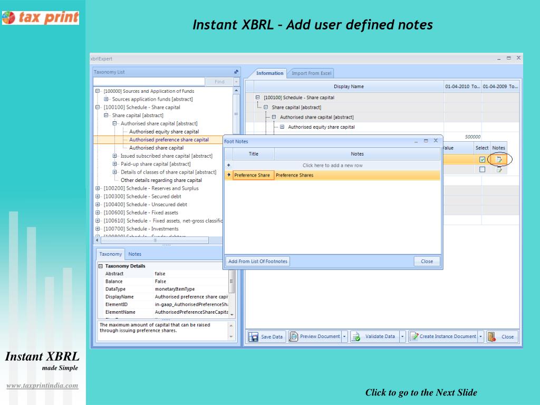Click the taxonomy tree horizontal scrollbar
This screenshot has height=405, width=540.
click(x=155, y=240)
